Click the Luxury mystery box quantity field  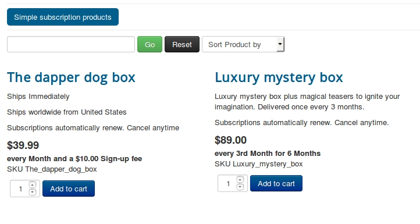pos(227,183)
